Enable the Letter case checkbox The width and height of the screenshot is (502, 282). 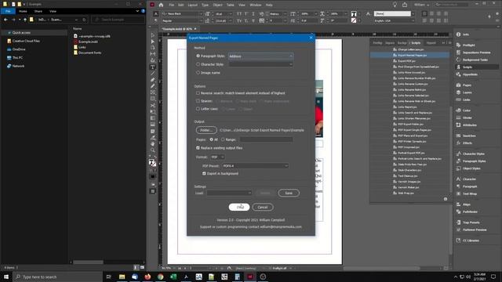pos(198,109)
